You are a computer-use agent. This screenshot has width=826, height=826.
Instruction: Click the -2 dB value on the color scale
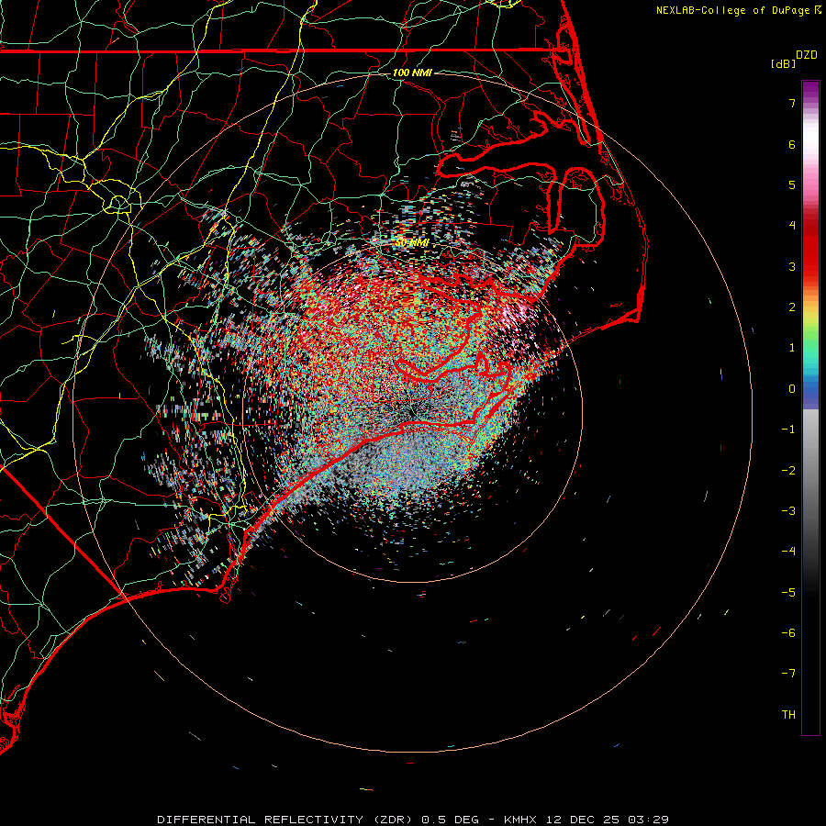[788, 471]
